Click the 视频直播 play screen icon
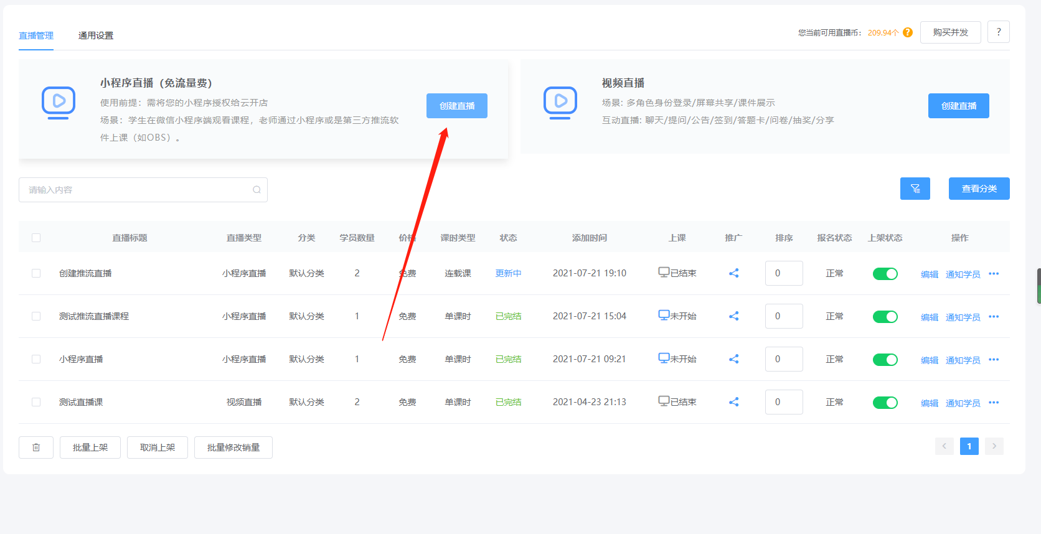 tap(560, 102)
